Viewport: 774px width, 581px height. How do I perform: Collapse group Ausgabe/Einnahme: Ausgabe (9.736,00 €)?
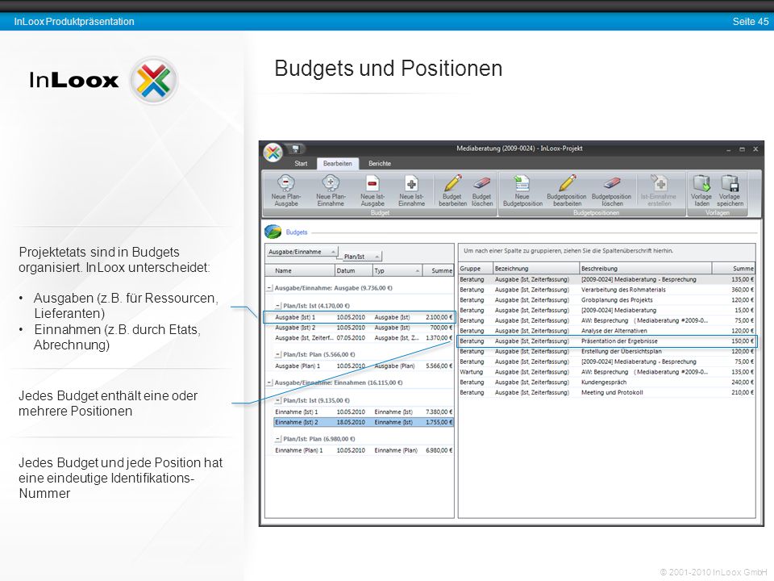coord(269,288)
